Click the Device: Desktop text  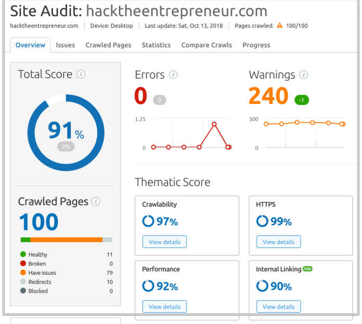pos(112,25)
